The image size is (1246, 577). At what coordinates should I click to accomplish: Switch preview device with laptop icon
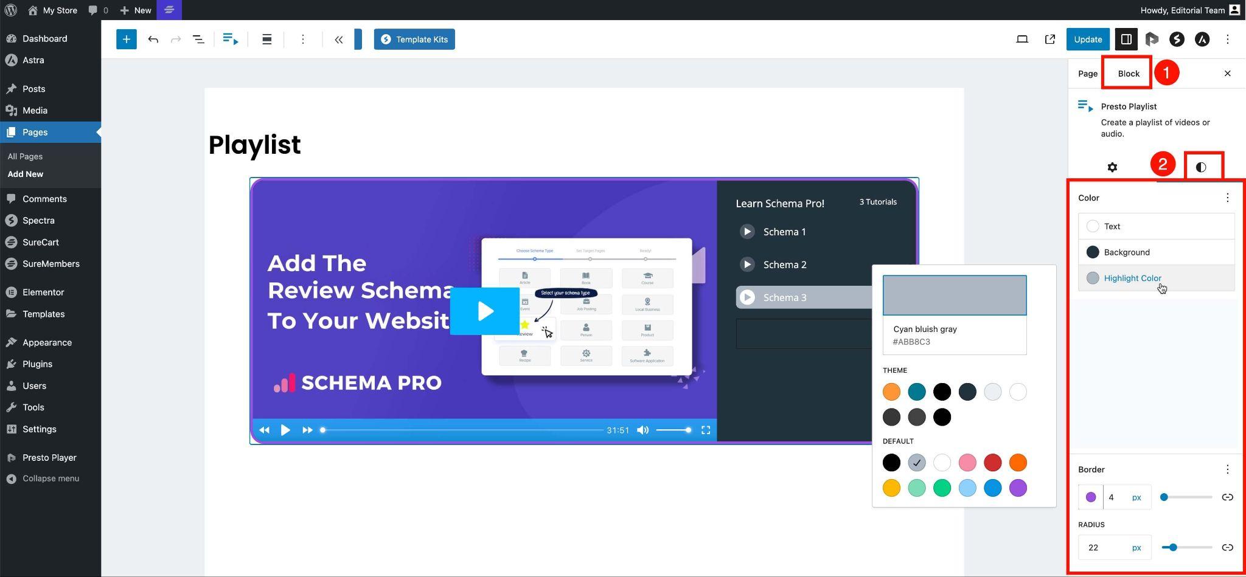(1022, 40)
